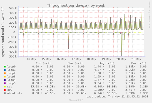Click the 'Avg (-/+)' column header
Screen dimensions: 152x103
(x=107, y=63)
